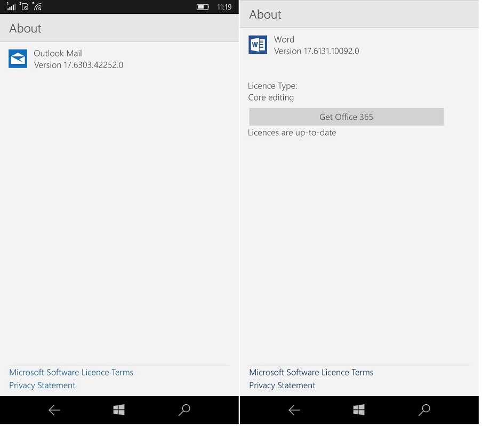Tap the Wi-Fi status icon

point(37,6)
